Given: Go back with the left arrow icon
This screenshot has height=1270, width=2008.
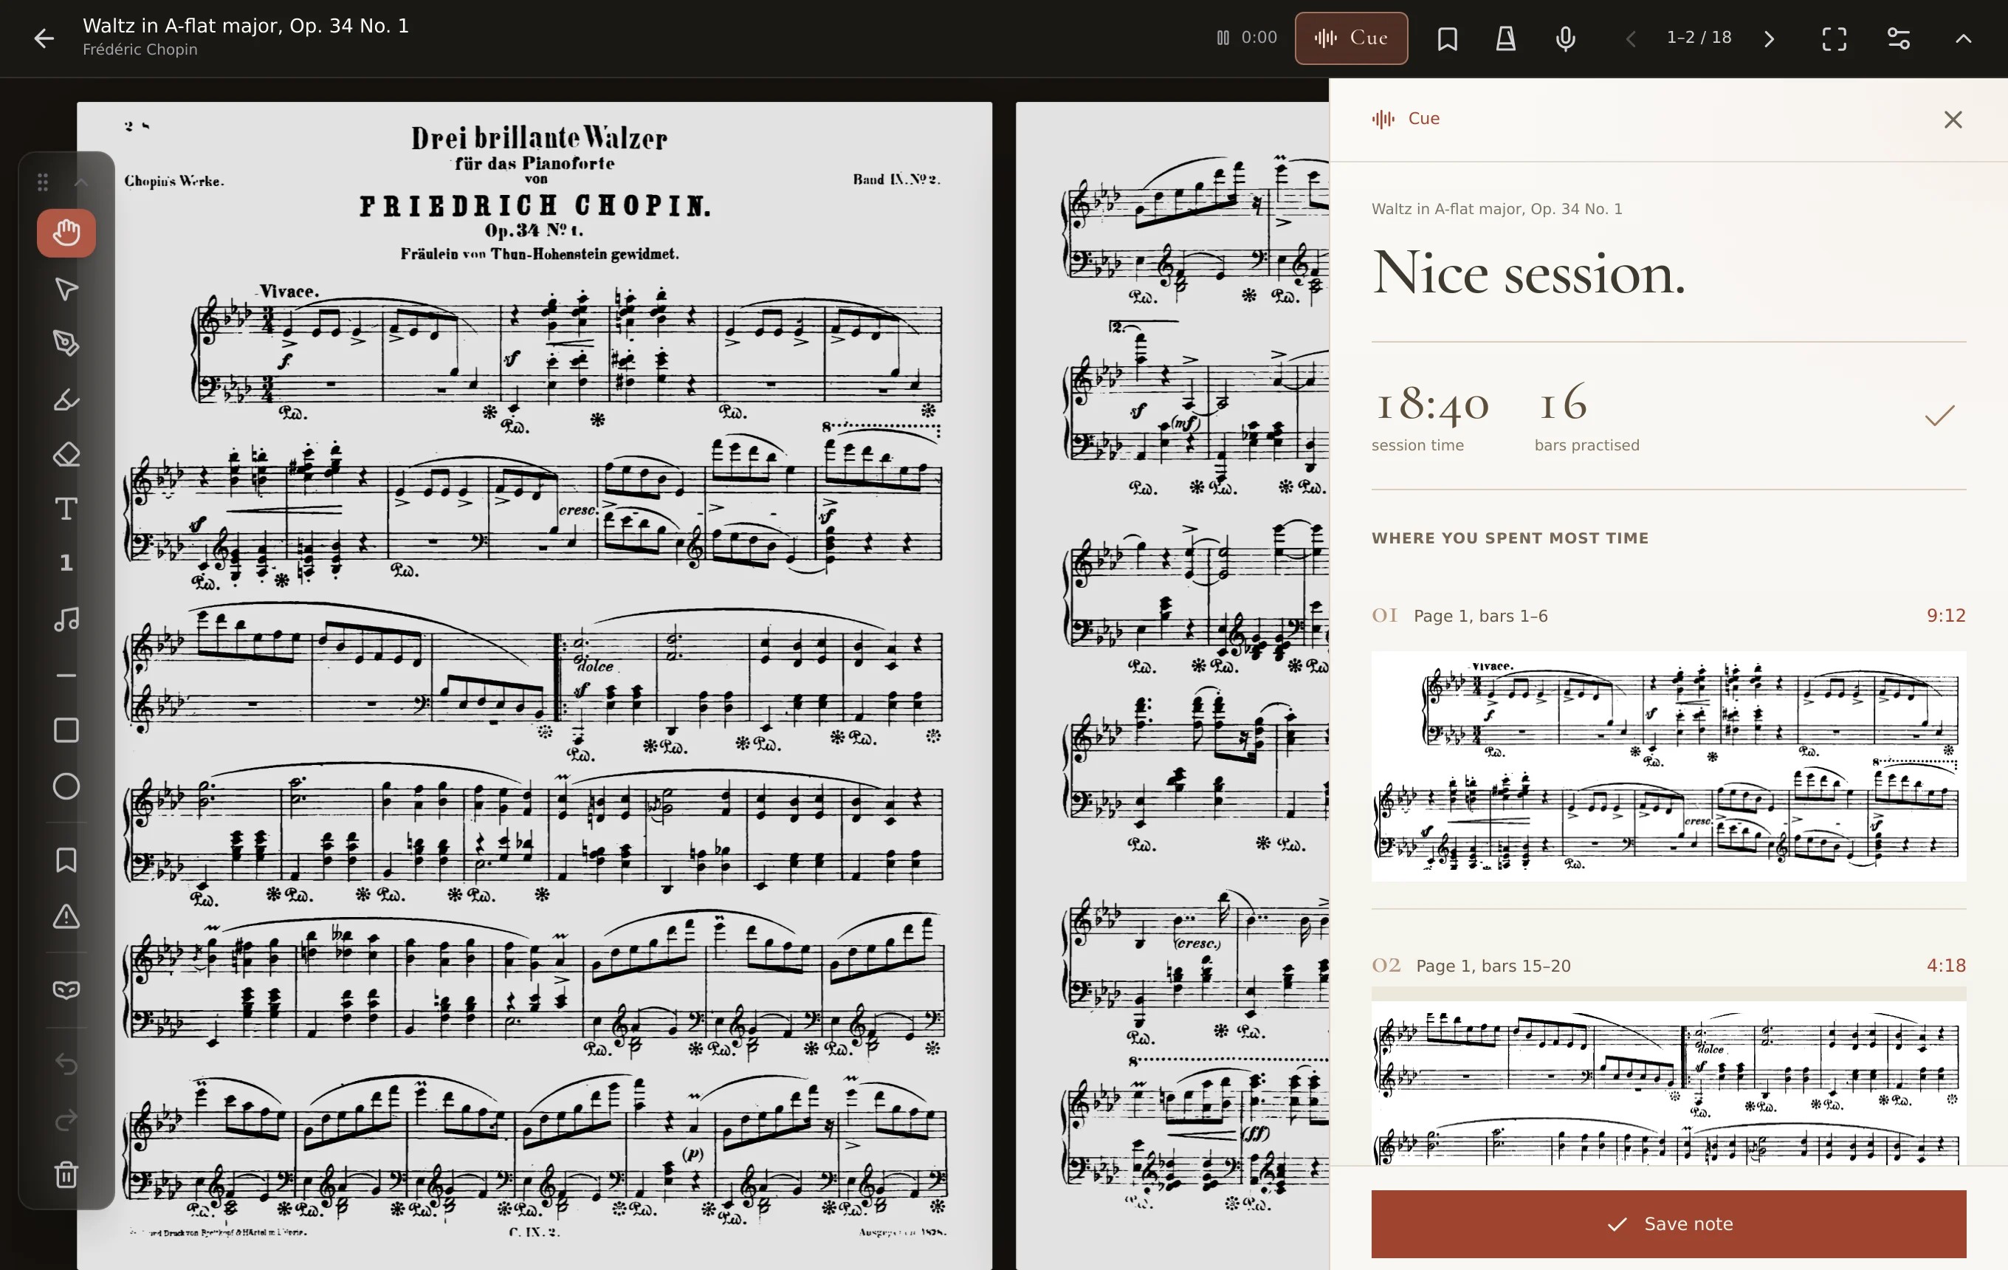Looking at the screenshot, I should (x=44, y=38).
